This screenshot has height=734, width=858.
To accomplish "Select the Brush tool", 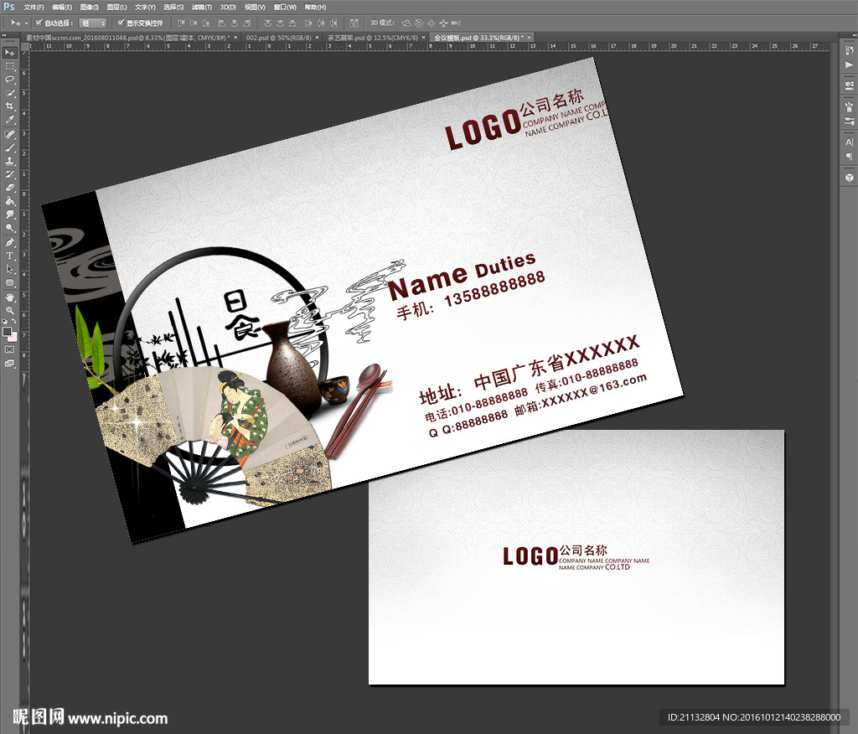I will (10, 147).
